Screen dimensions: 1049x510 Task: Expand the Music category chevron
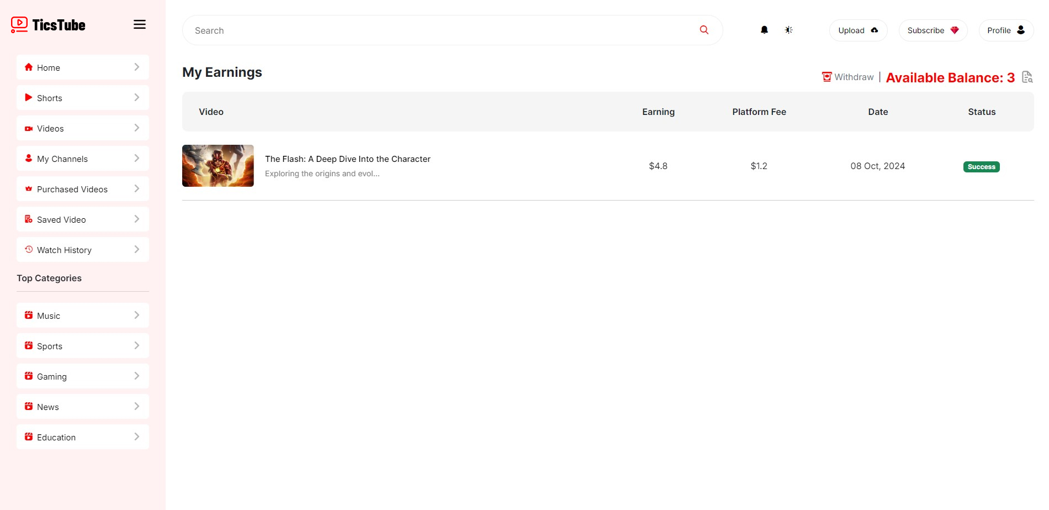pyautogui.click(x=137, y=316)
